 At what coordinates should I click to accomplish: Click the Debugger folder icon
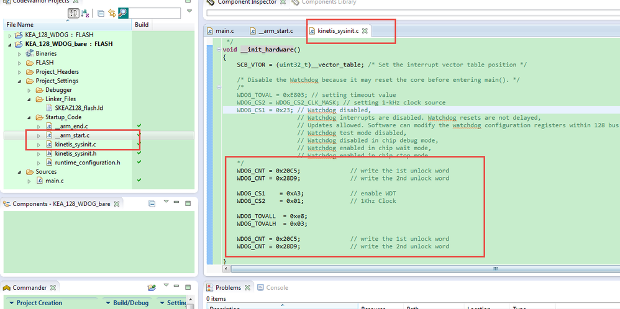(39, 90)
